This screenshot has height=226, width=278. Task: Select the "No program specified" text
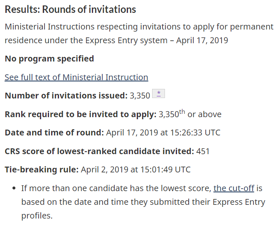[x=49, y=59]
